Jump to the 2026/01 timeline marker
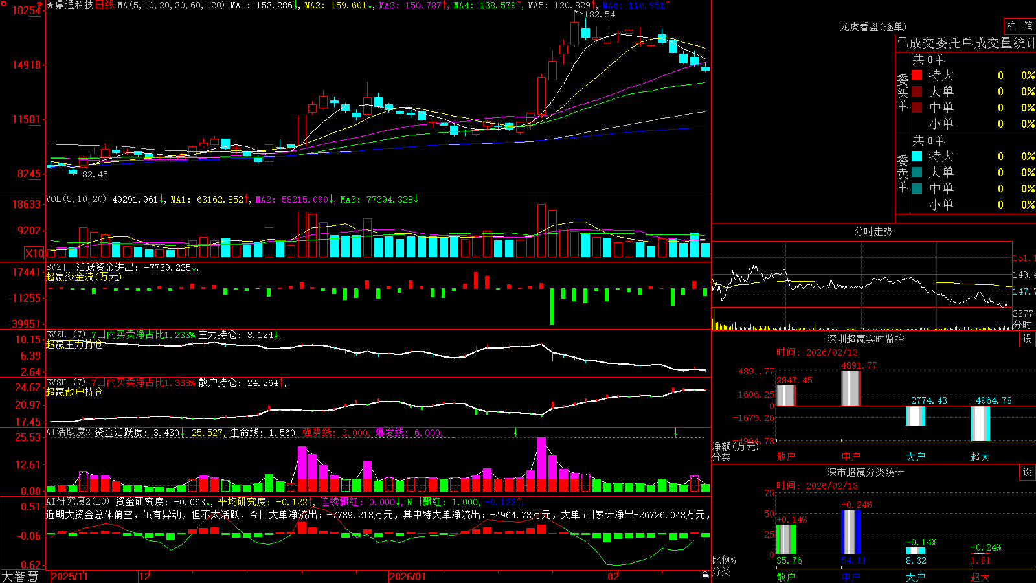This screenshot has height=583, width=1036. (408, 577)
